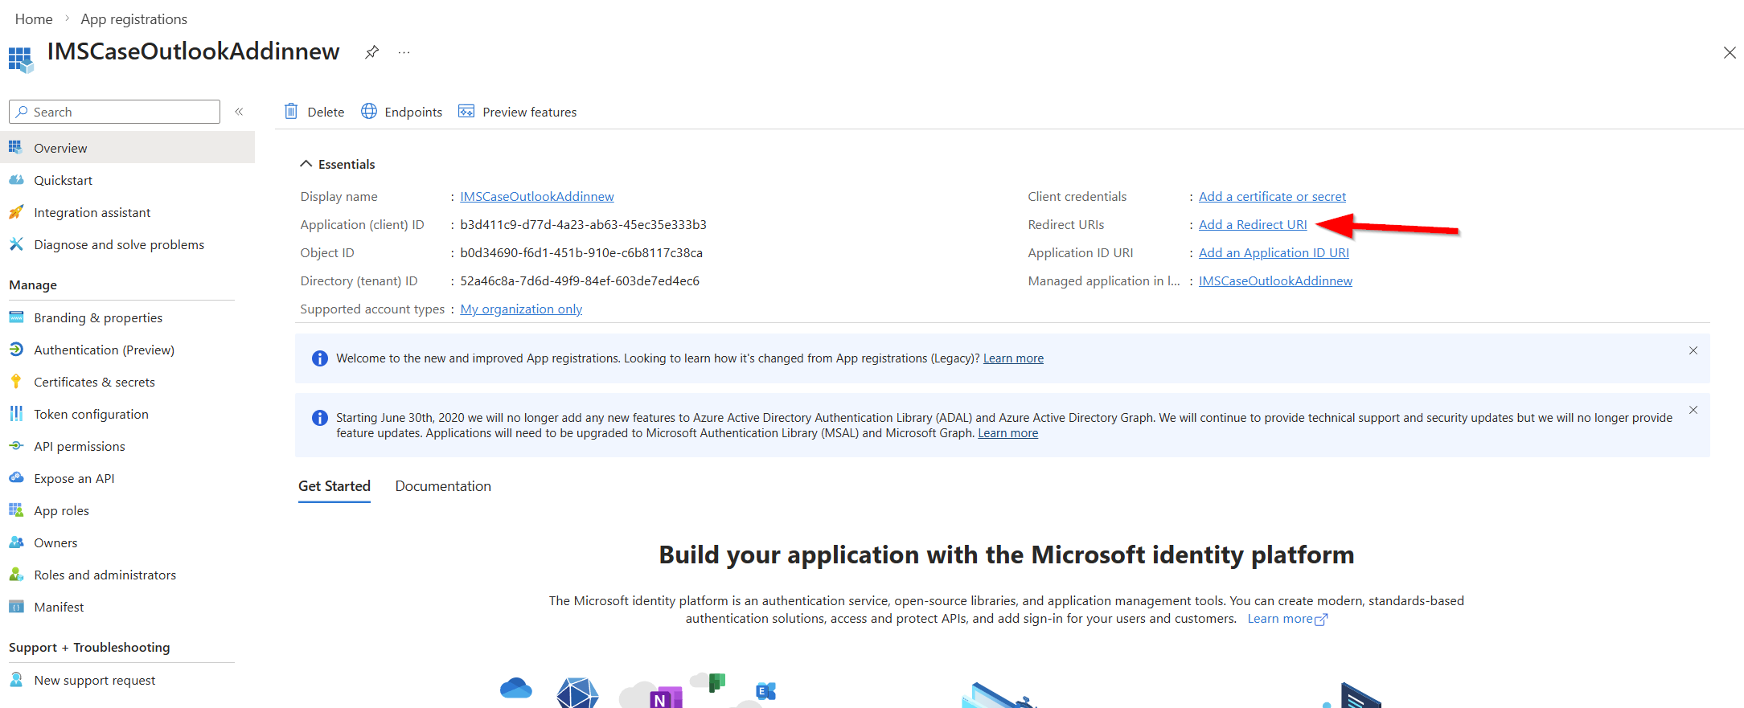Select the Get Started tab
The image size is (1744, 708).
(334, 486)
